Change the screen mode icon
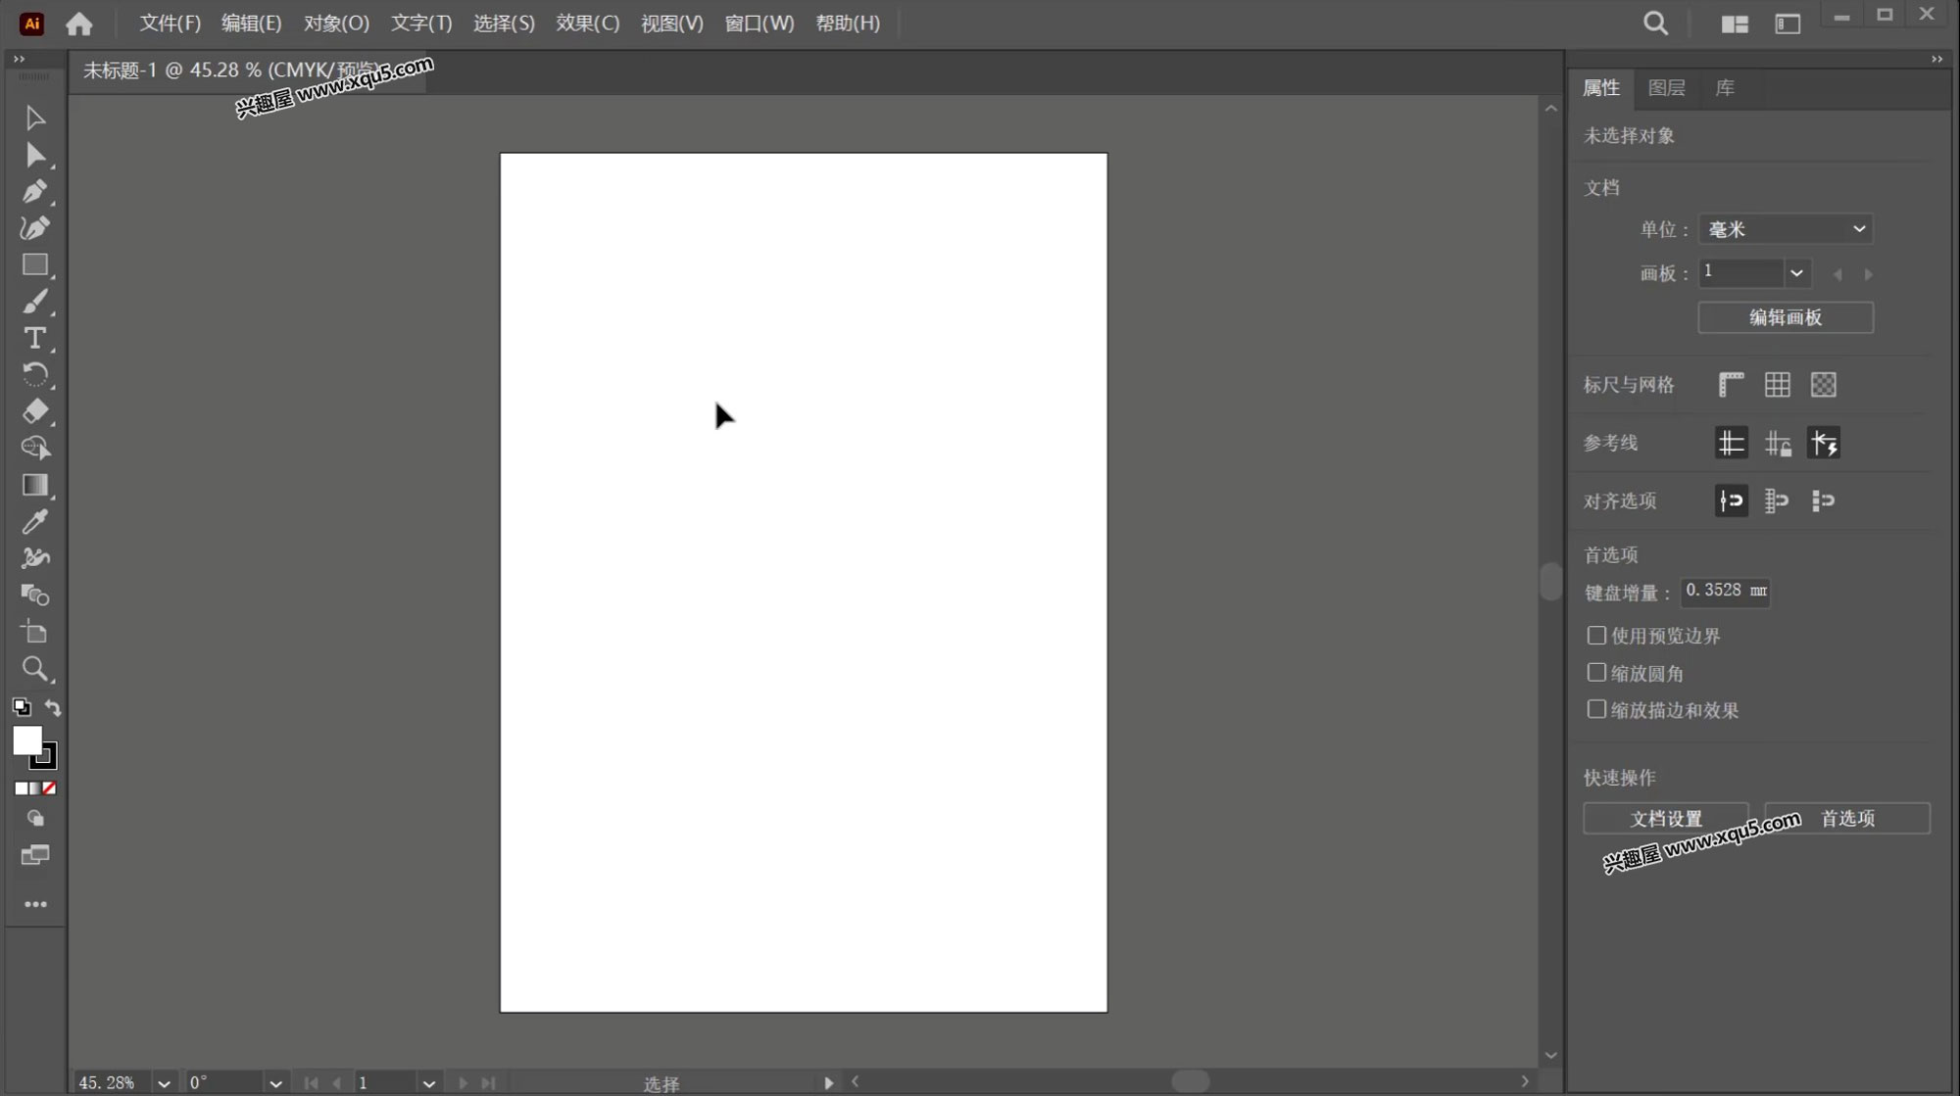This screenshot has width=1960, height=1096. click(x=35, y=855)
